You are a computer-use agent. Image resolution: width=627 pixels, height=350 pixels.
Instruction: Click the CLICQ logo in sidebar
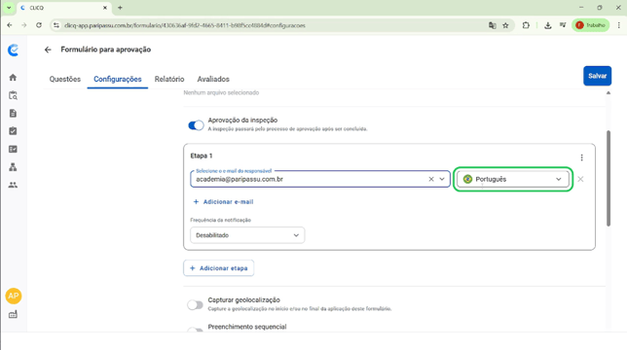point(14,50)
